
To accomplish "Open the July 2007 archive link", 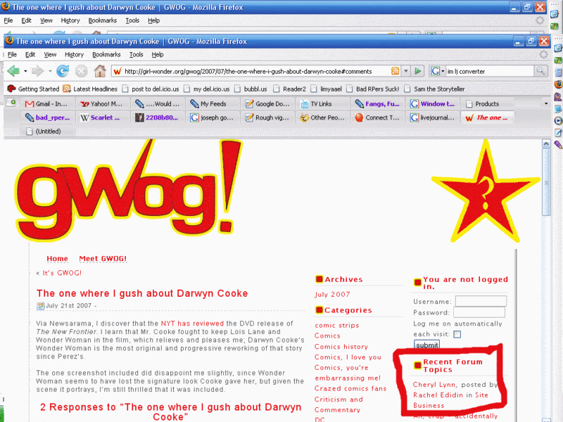I will [x=332, y=295].
